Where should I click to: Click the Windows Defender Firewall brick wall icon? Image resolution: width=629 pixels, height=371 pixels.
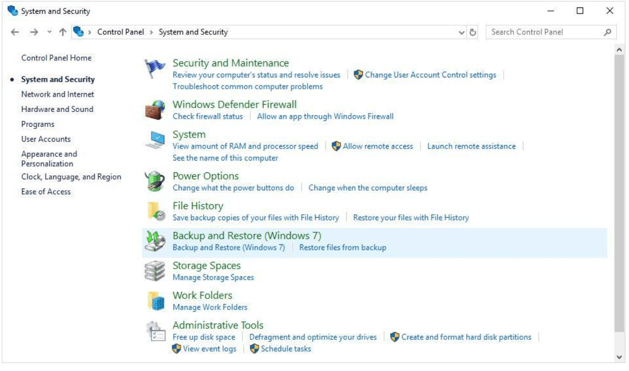[x=154, y=110]
